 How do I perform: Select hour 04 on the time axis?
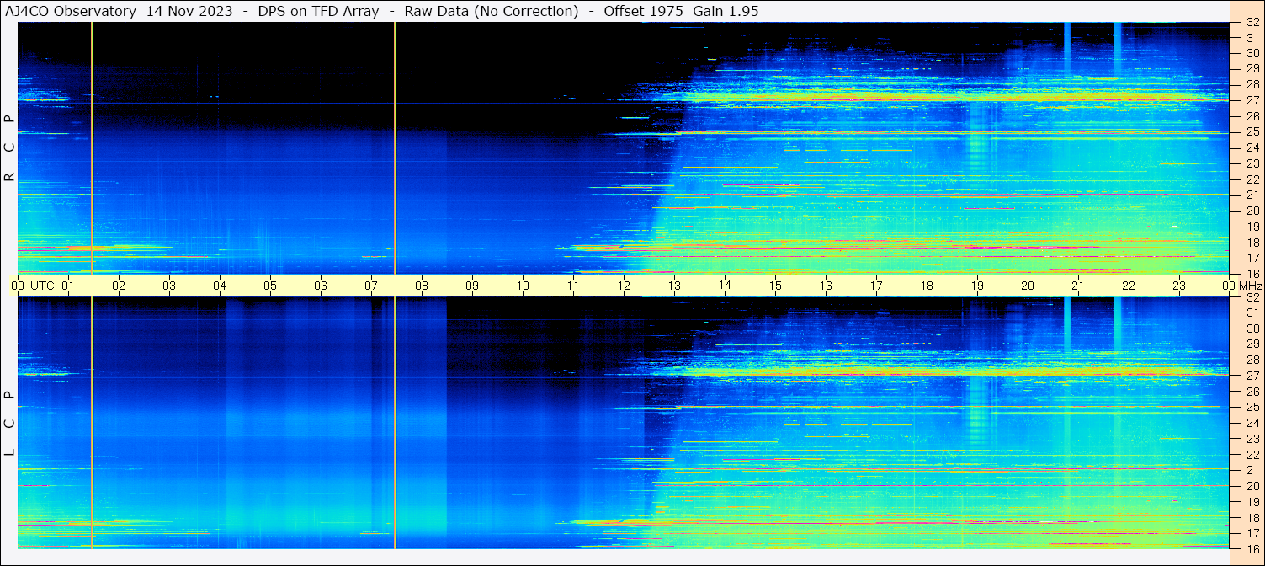[220, 286]
